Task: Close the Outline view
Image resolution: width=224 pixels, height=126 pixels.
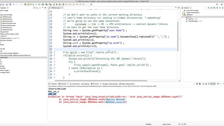Action: (x=190, y=8)
